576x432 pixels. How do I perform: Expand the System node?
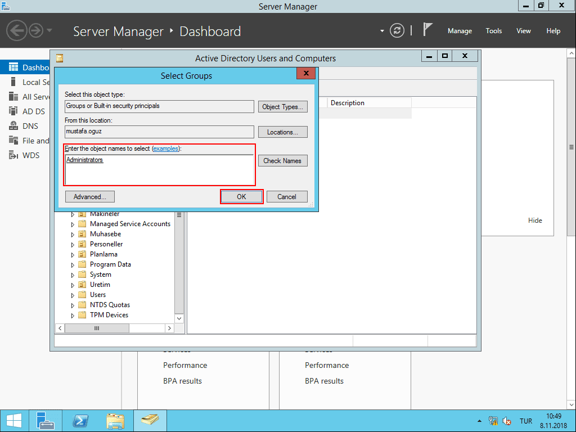(x=73, y=274)
